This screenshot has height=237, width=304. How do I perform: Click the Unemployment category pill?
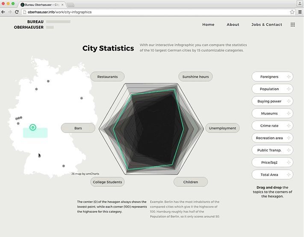point(222,128)
